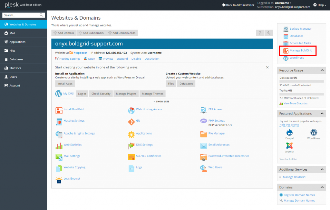Open the httpdocs/ folder link
Screen dimensions: 330x210
(80, 53)
